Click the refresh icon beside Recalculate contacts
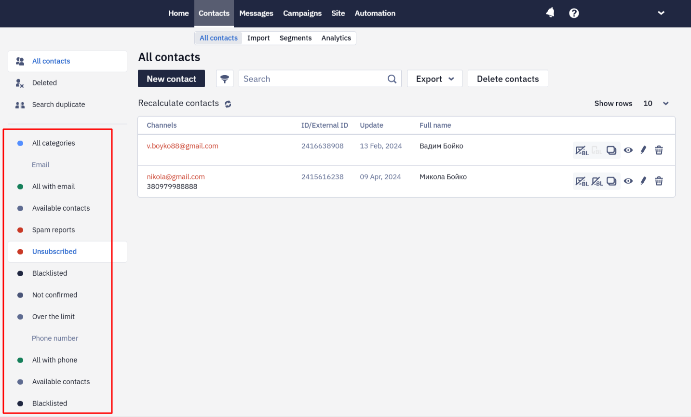The width and height of the screenshot is (691, 417). pyautogui.click(x=228, y=104)
